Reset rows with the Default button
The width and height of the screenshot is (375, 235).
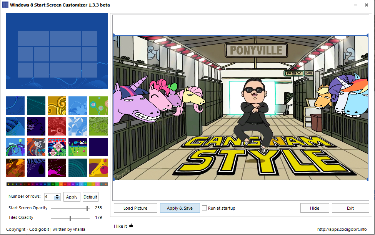pos(90,197)
